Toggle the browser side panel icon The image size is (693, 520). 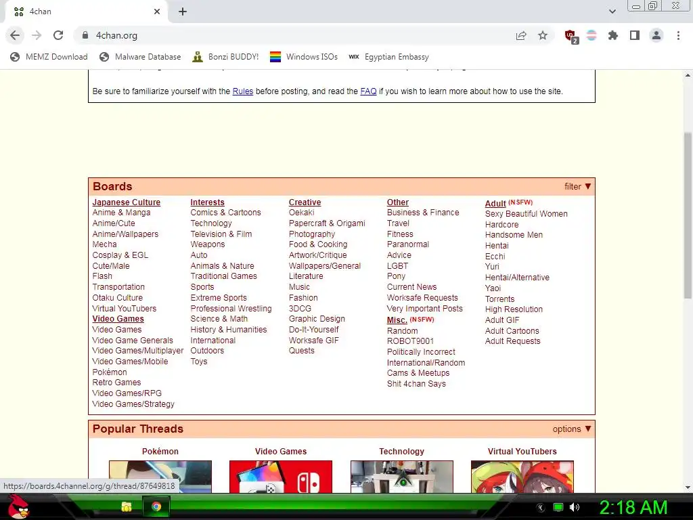pyautogui.click(x=635, y=35)
